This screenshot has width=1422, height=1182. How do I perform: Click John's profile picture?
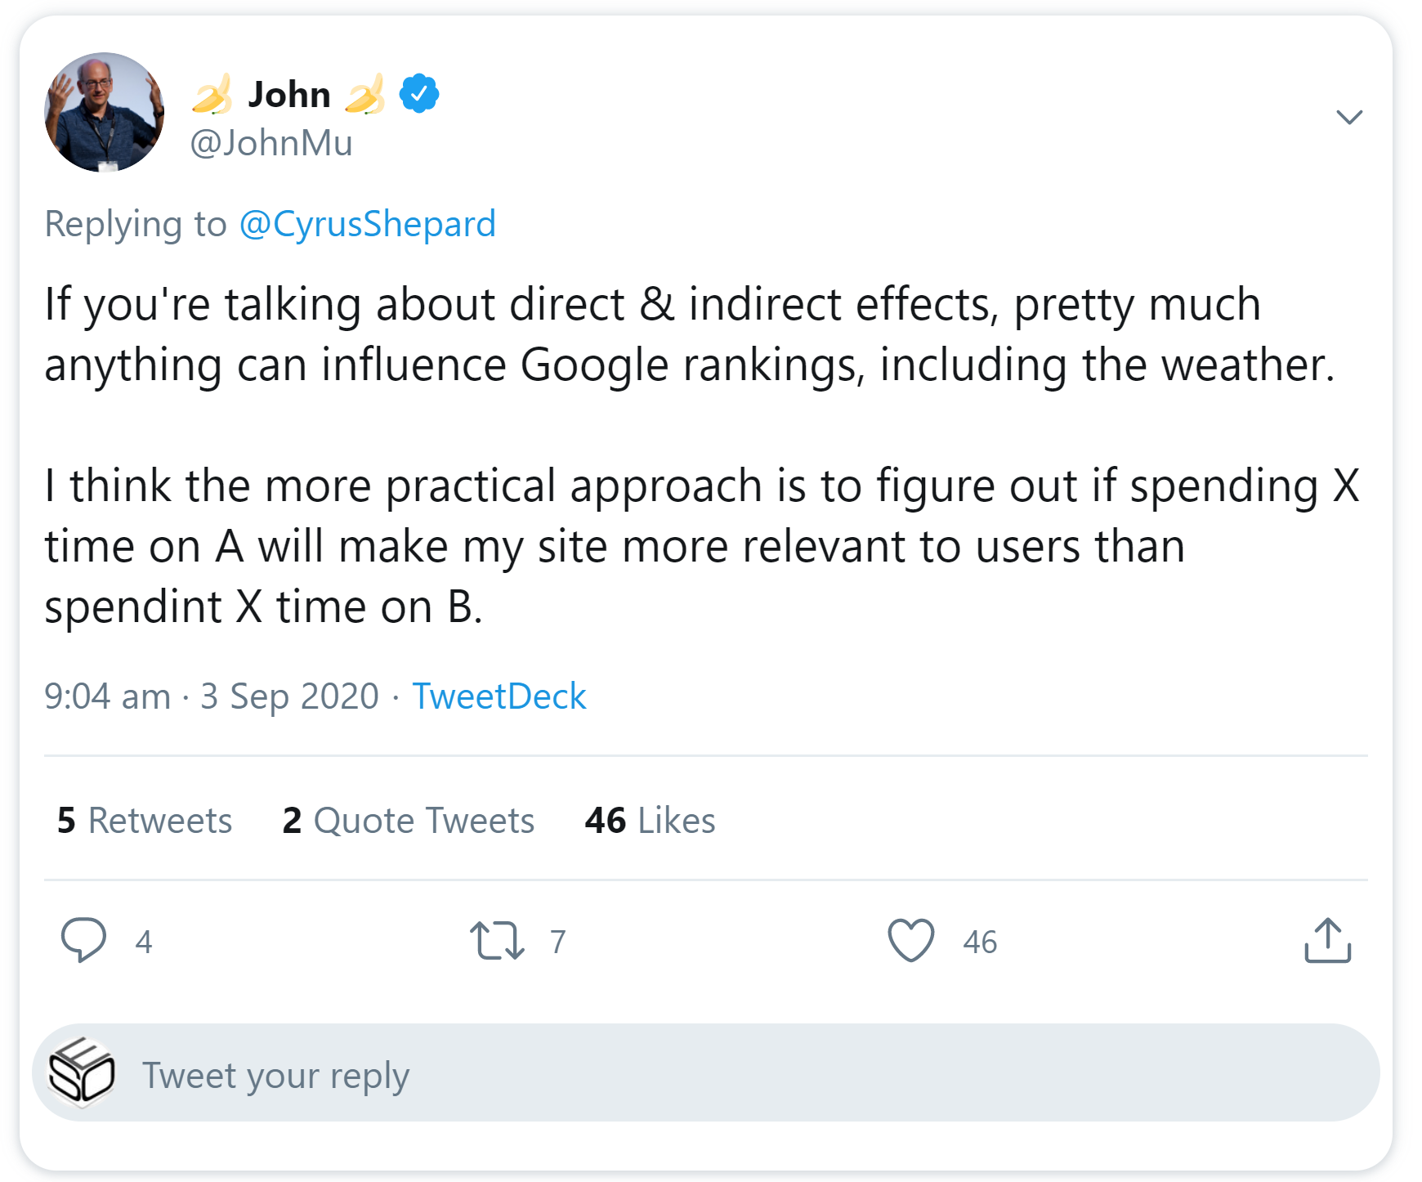tap(102, 114)
